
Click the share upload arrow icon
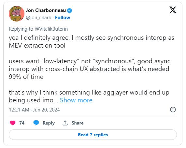tap(65, 123)
